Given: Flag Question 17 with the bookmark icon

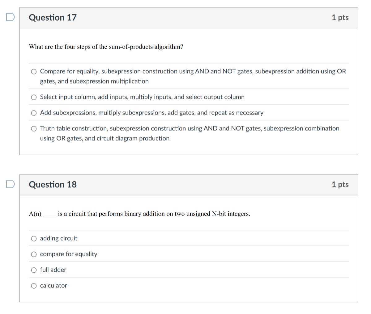Looking at the screenshot, I should 10,17.
